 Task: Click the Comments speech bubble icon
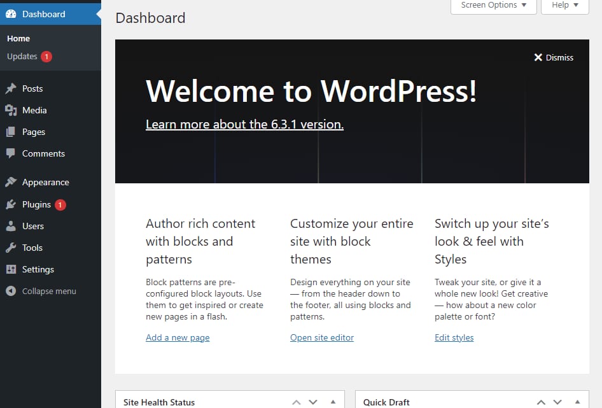11,153
